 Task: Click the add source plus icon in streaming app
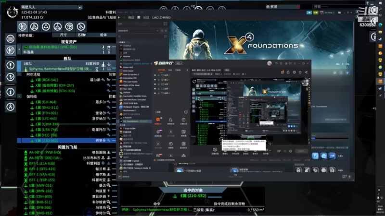point(187,70)
